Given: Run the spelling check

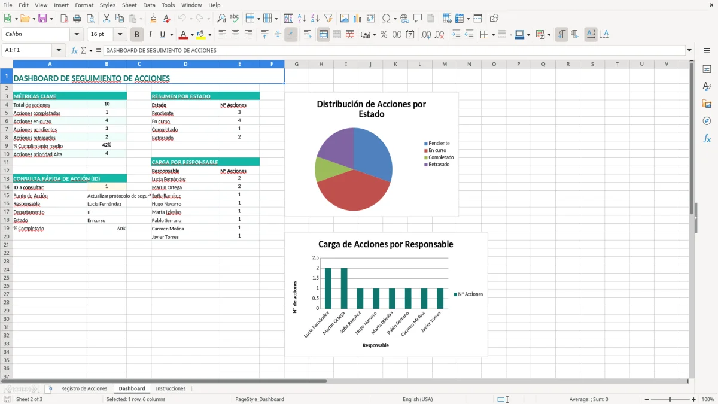Looking at the screenshot, I should (x=235, y=19).
